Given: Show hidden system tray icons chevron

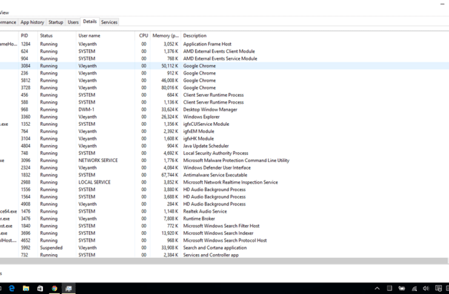Looking at the screenshot, I should [377, 289].
